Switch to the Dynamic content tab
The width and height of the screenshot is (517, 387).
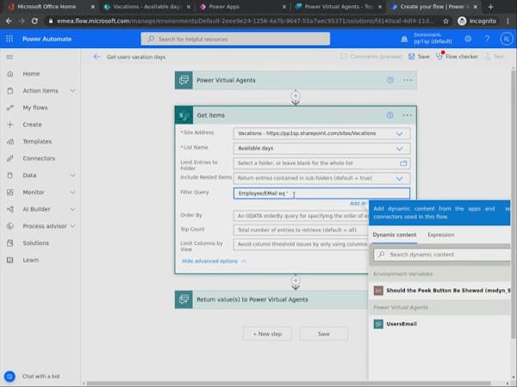click(x=395, y=235)
